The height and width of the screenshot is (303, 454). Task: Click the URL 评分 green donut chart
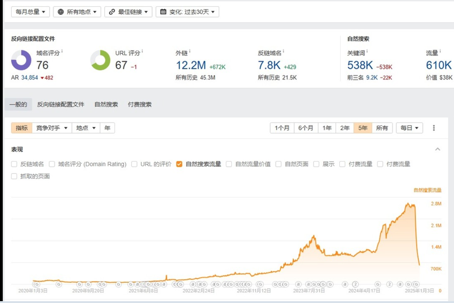pyautogui.click(x=100, y=60)
